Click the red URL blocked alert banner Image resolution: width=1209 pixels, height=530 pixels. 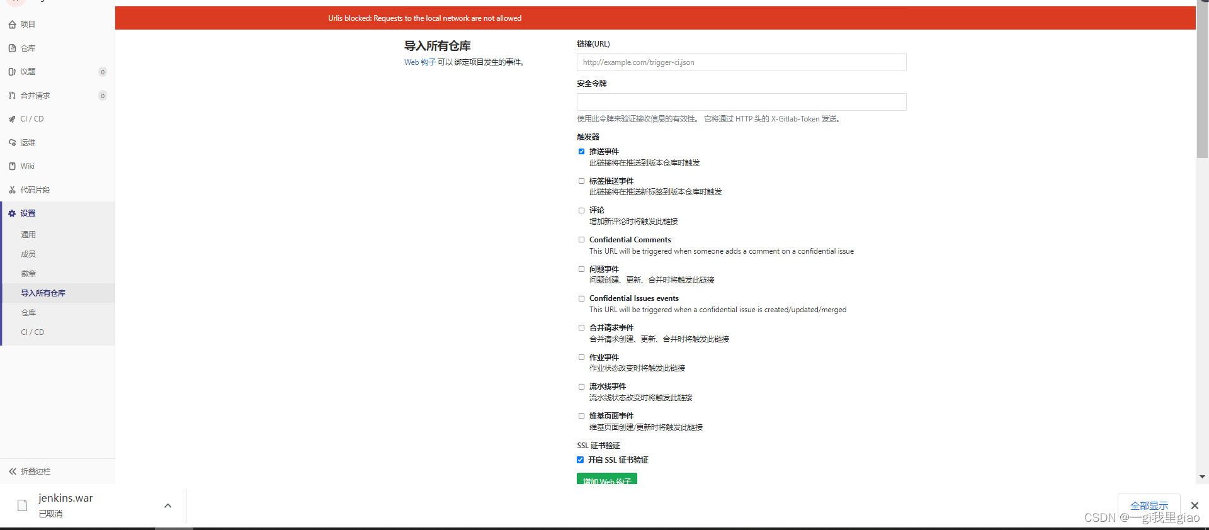coord(655,18)
